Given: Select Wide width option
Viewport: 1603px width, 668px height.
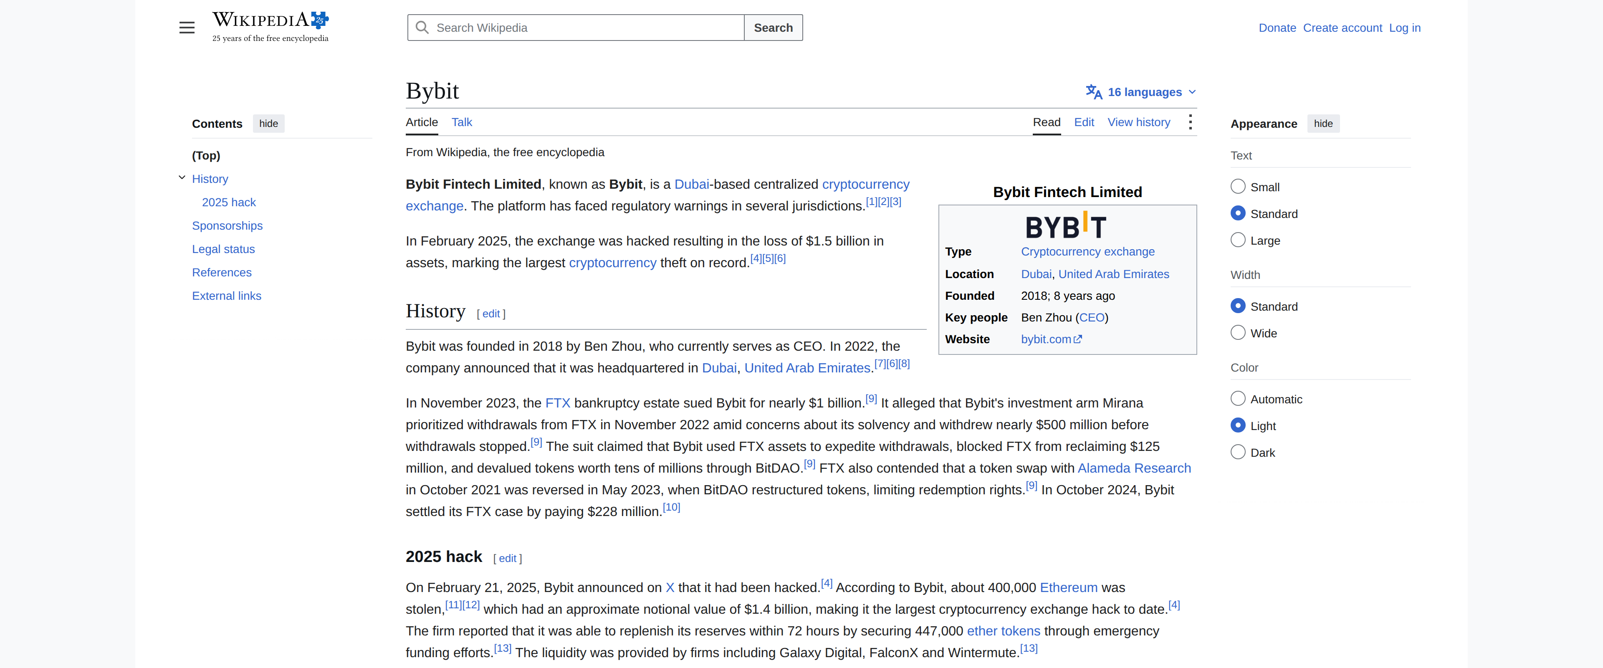Looking at the screenshot, I should coord(1238,333).
